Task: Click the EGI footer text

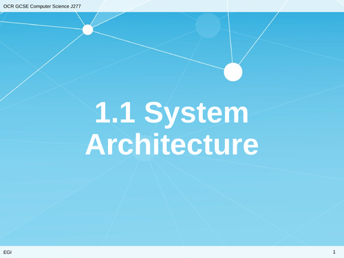Action: pyautogui.click(x=8, y=252)
